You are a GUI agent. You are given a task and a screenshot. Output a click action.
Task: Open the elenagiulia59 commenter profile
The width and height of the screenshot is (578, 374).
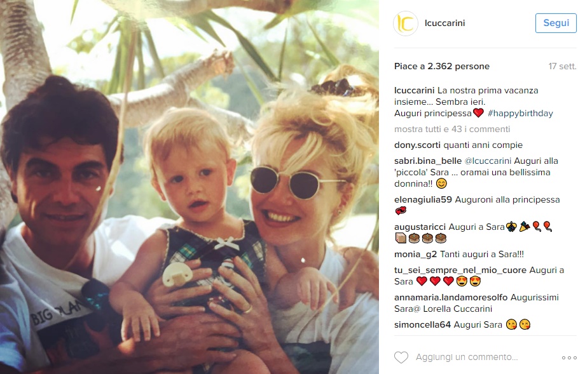423,199
